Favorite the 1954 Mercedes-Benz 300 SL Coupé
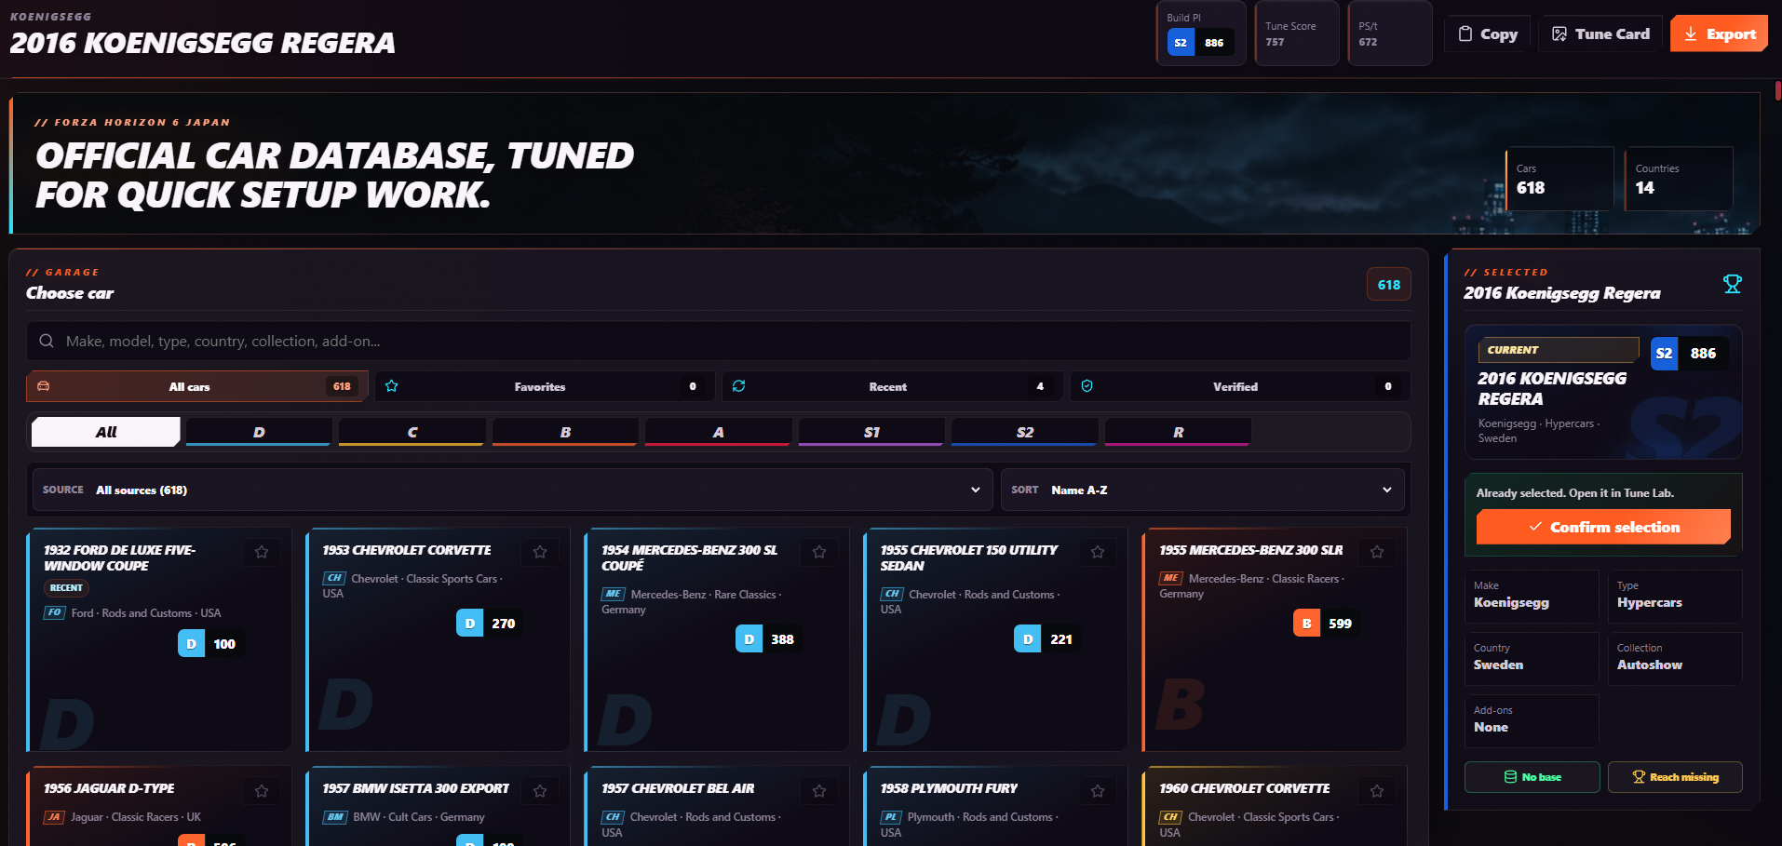Viewport: 1782px width, 846px height. click(819, 552)
